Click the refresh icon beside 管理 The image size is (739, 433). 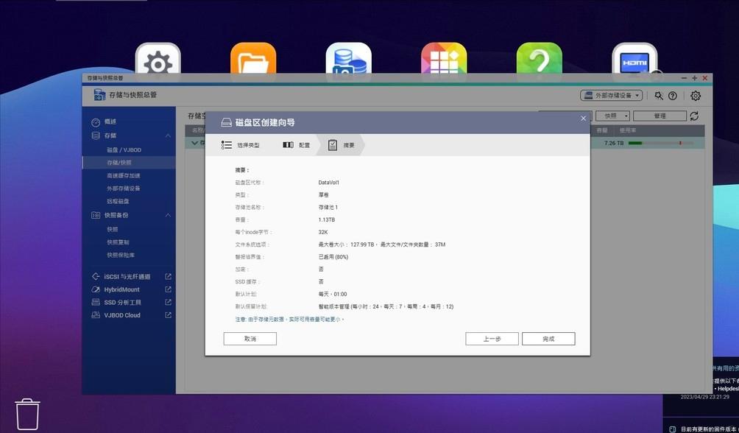(x=693, y=116)
